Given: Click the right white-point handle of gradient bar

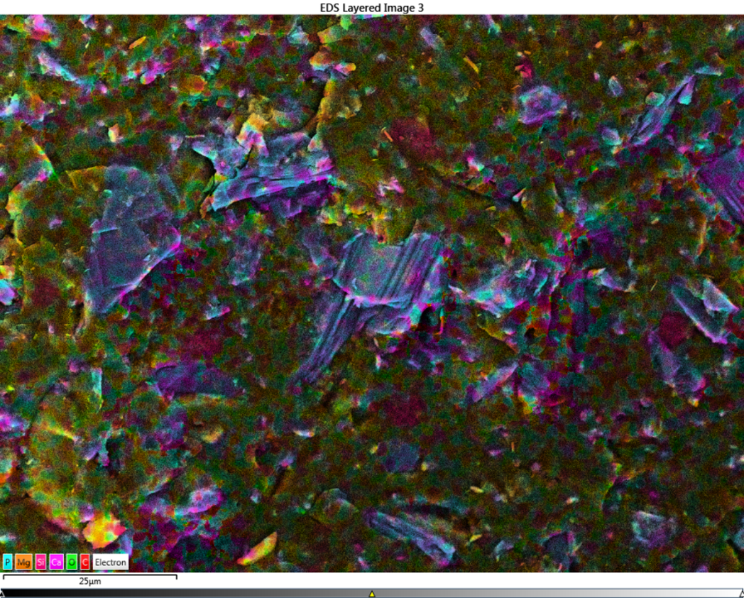Looking at the screenshot, I should (x=742, y=594).
